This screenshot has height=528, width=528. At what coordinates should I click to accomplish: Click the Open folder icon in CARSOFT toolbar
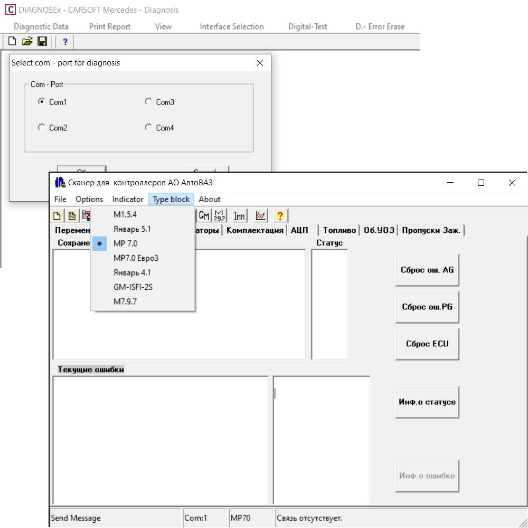[27, 42]
